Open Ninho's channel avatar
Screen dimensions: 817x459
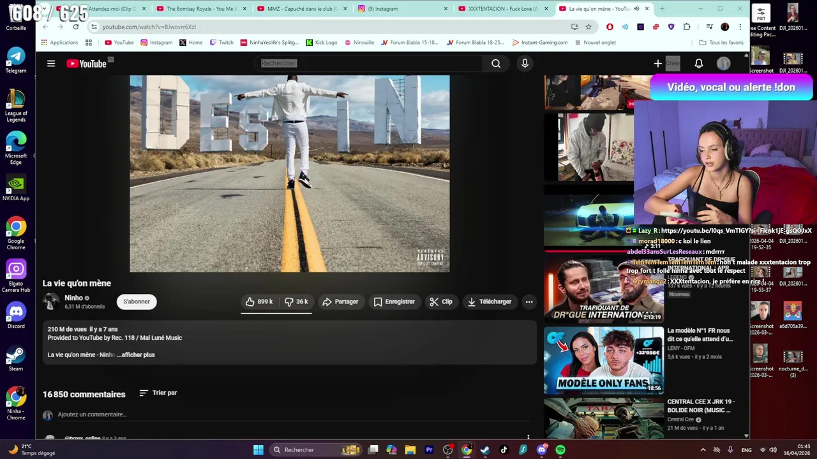click(x=51, y=302)
